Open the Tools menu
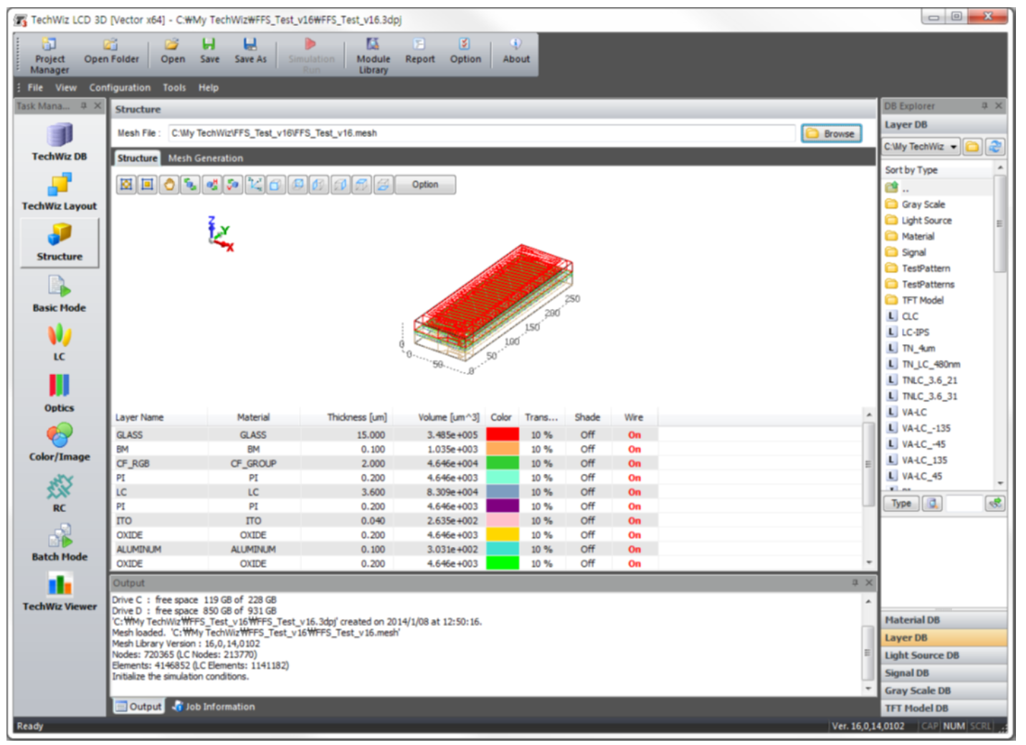 click(174, 87)
